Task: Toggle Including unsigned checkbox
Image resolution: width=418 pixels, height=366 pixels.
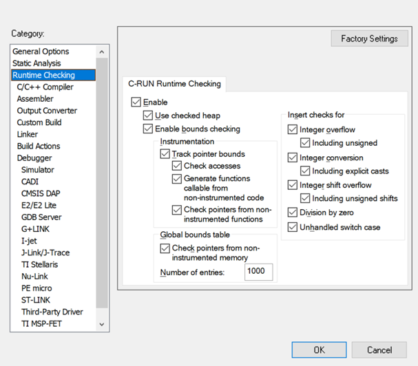Action: (305, 143)
